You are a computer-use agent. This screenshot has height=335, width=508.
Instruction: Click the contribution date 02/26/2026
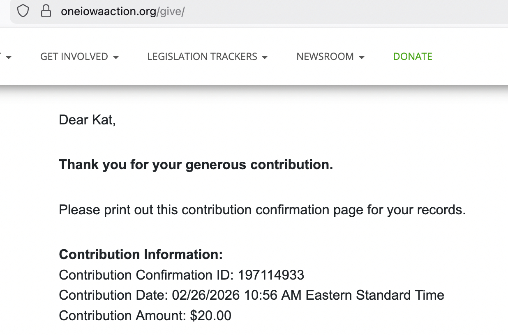click(206, 295)
